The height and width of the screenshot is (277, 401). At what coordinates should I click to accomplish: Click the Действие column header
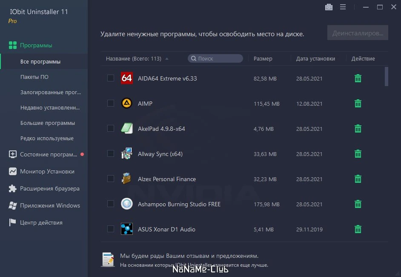click(x=363, y=59)
